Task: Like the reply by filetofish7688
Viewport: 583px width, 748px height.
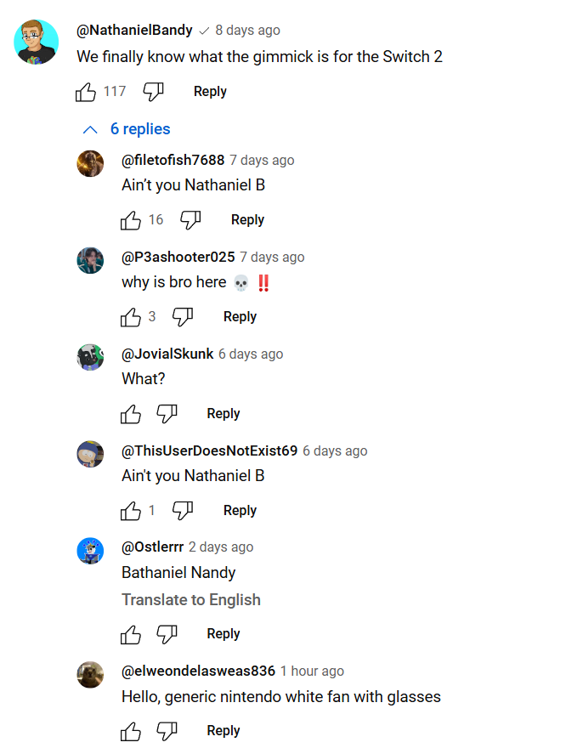Action: coord(131,220)
